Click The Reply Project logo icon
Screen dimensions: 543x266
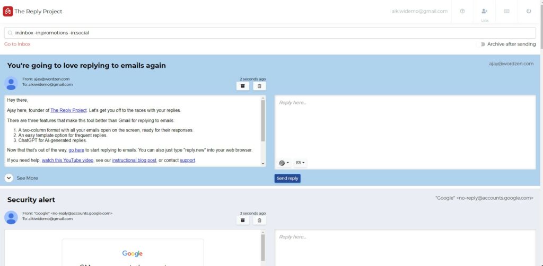click(x=7, y=12)
